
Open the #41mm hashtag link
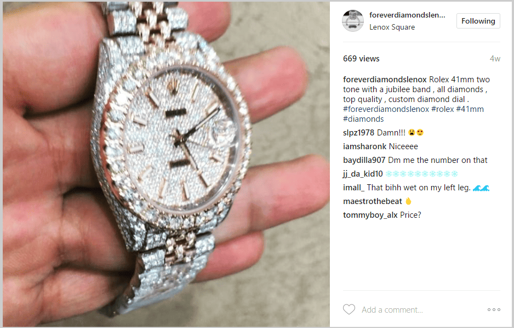coord(470,109)
